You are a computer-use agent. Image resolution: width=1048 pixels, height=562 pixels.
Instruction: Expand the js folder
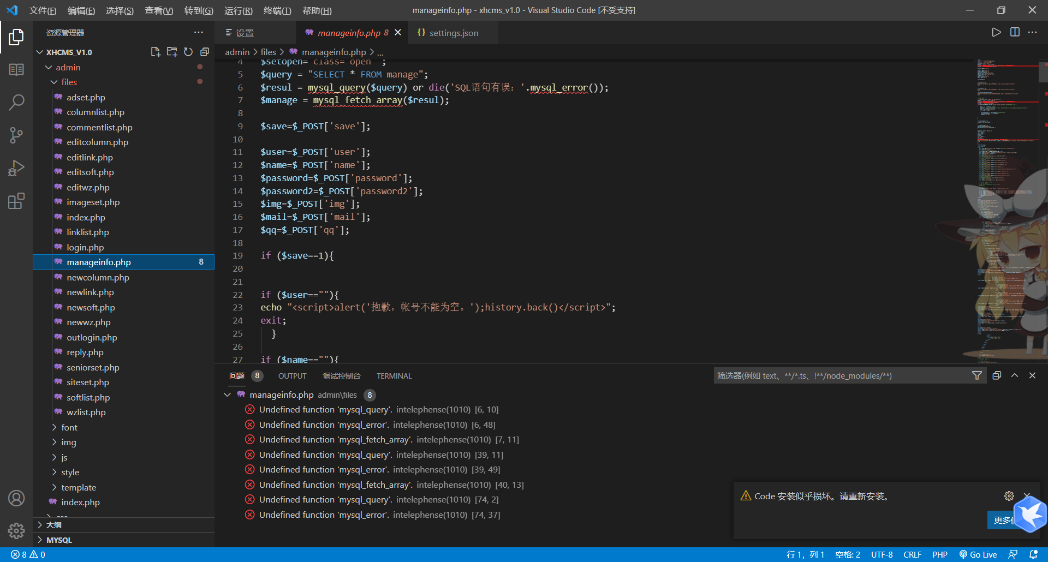pos(54,457)
